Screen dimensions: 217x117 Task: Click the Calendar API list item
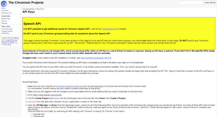click(39, 114)
